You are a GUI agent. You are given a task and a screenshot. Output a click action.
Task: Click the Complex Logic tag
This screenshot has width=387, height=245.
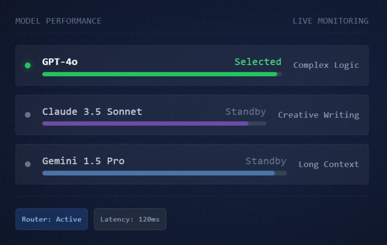326,65
